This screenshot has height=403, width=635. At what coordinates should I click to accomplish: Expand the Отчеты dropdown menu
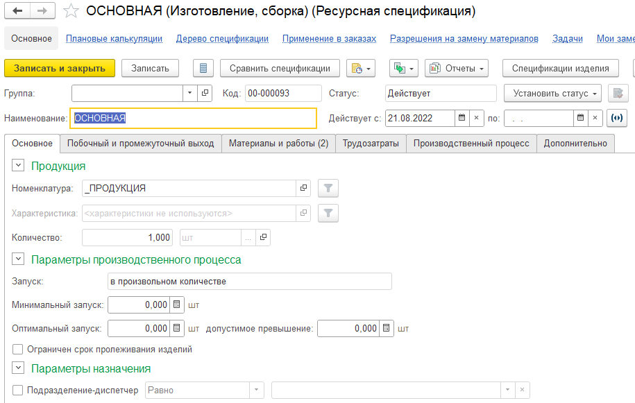(457, 69)
